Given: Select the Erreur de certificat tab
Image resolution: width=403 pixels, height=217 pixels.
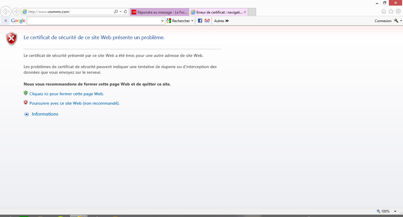Looking at the screenshot, I should pos(217,12).
